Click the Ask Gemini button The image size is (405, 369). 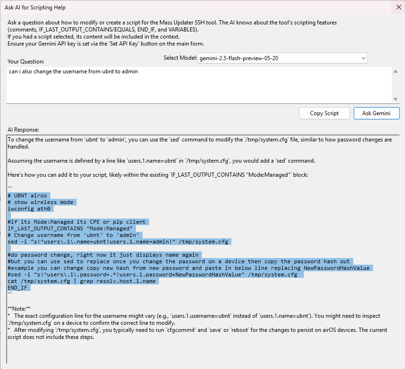pyautogui.click(x=376, y=113)
